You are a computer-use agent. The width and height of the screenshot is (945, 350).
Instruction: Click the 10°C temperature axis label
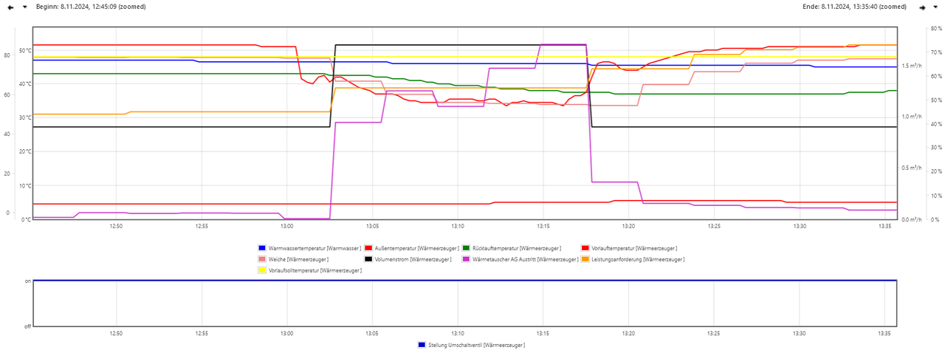pos(25,185)
